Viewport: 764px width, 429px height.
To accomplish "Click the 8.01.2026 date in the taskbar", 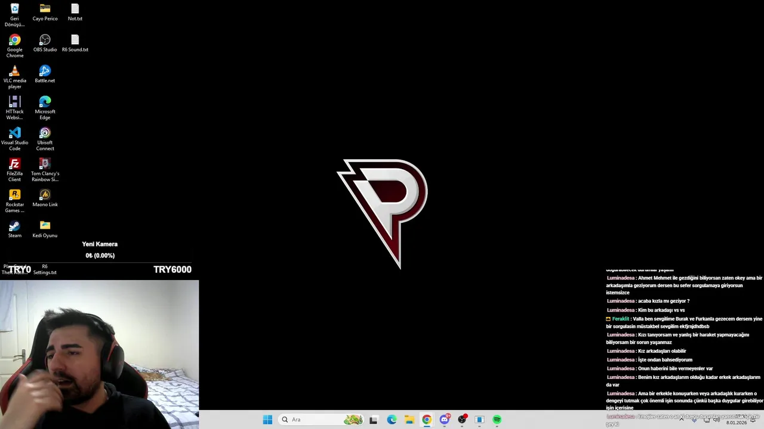I will pos(737,423).
